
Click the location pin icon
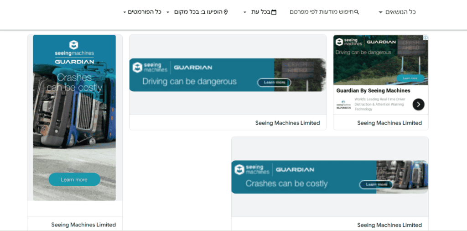(226, 12)
